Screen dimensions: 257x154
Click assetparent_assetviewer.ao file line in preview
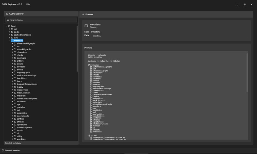coord(109,137)
